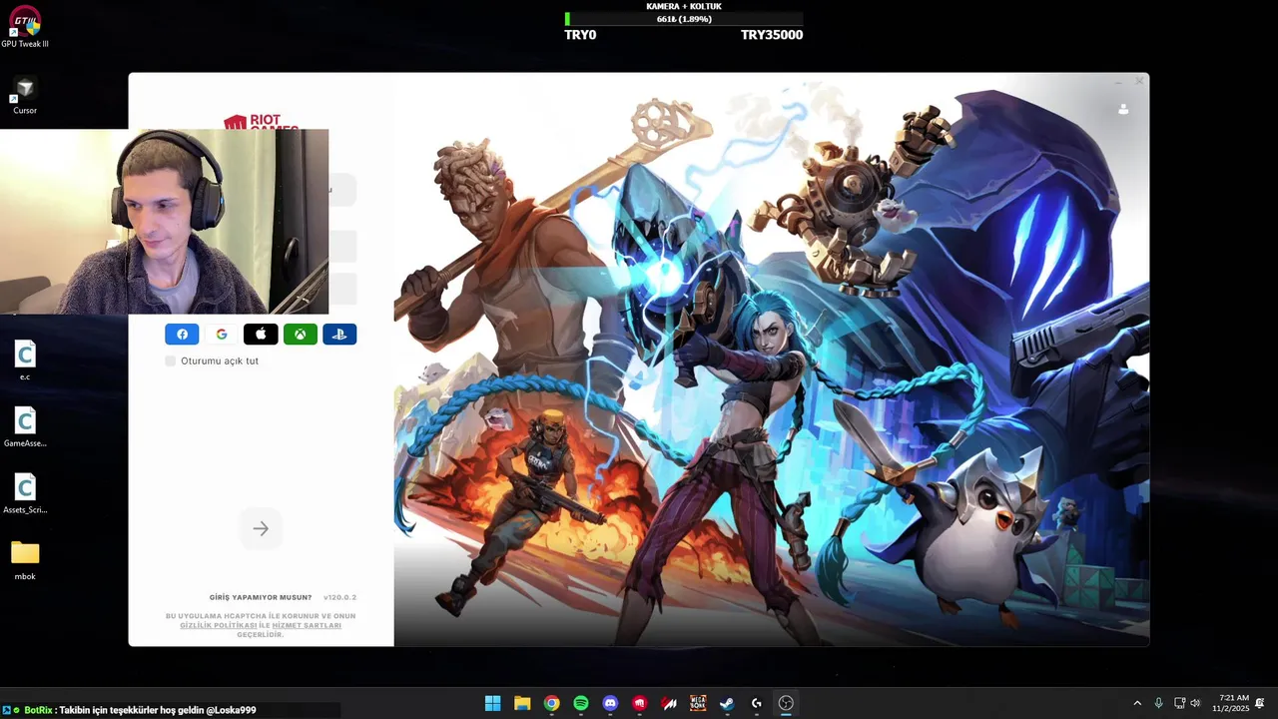Open the 'HİZMET ŞARTLARI' link
Image resolution: width=1278 pixels, height=719 pixels.
click(307, 625)
